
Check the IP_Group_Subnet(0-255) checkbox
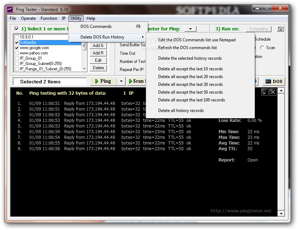click(17, 64)
